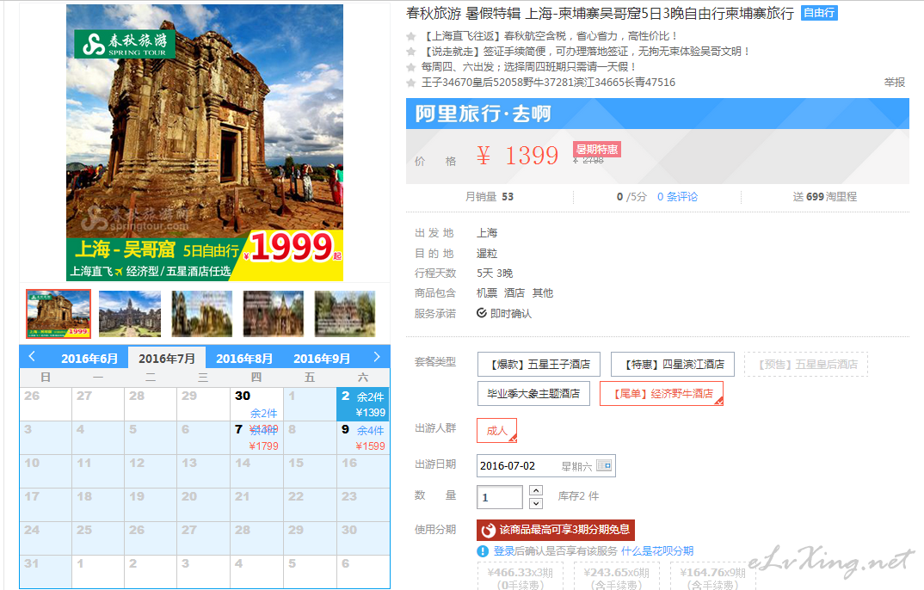Click the quantity input field

pyautogui.click(x=499, y=497)
